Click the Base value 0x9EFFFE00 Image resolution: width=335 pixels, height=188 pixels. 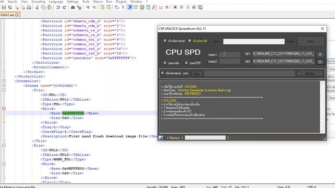pyautogui.click(x=73, y=168)
